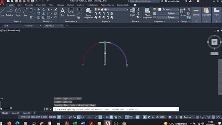Click the Rotate tool icon

pos(44,9)
